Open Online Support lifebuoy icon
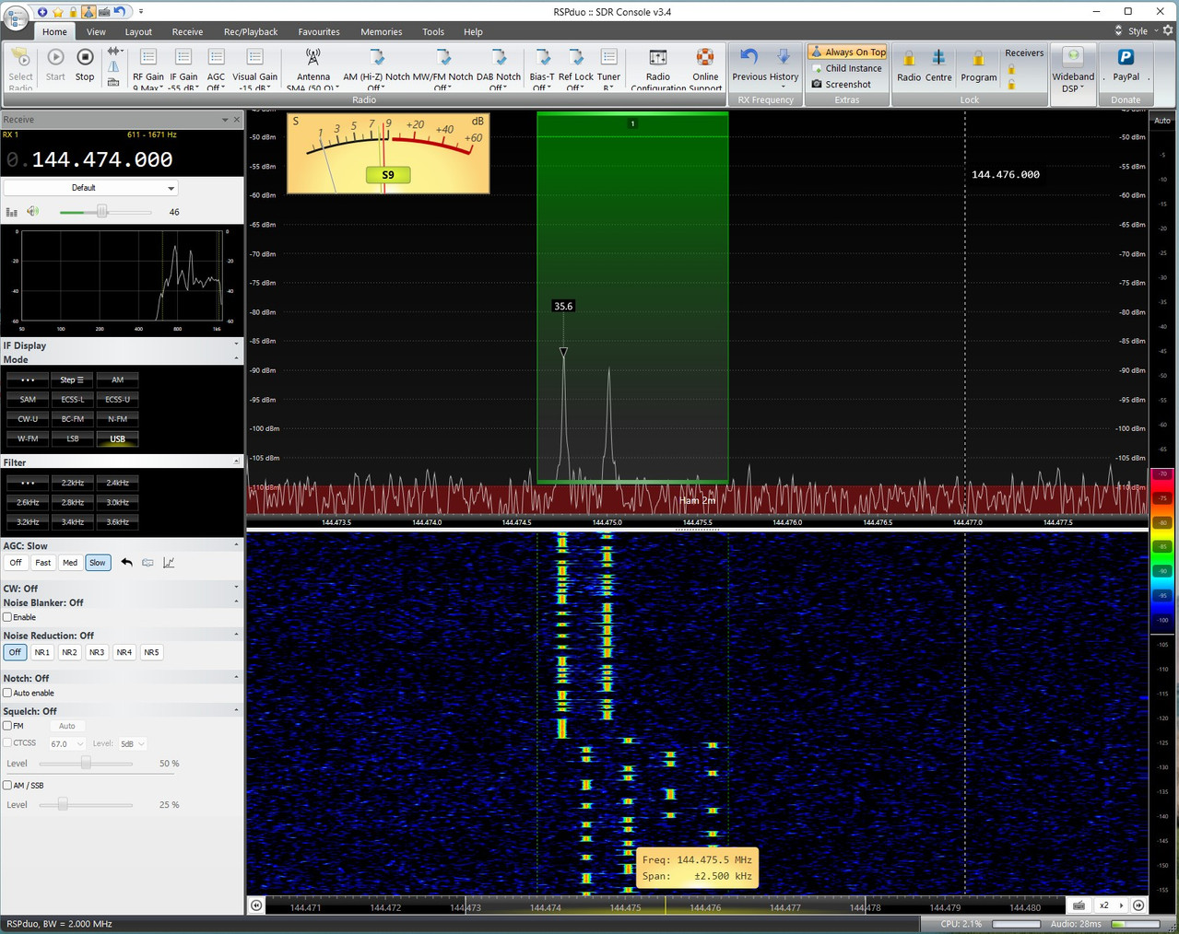Screen dimensions: 1179x934 705,58
